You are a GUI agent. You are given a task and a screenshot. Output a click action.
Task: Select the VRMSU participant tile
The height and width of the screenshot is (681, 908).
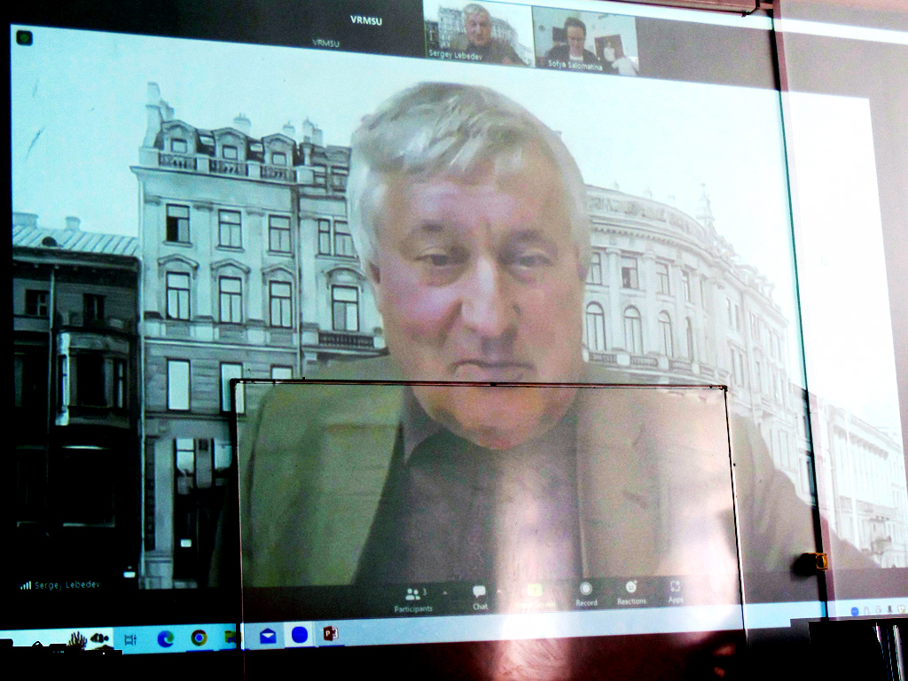[x=366, y=29]
